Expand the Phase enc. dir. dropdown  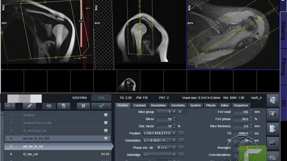click(174, 148)
